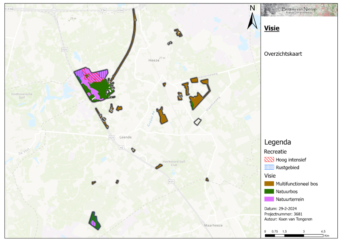Screen dimensions: 342x239
Task: Click the brown forest polygon beside Groote Aa
Action: 161,116
